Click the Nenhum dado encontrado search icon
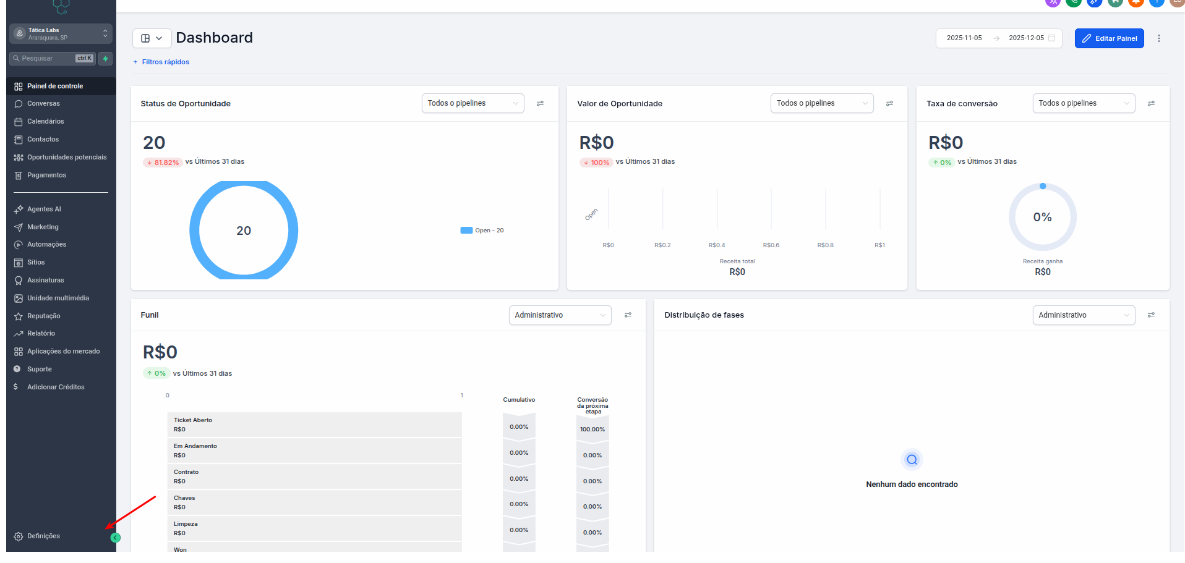Image resolution: width=1185 pixels, height=563 pixels. [x=912, y=460]
